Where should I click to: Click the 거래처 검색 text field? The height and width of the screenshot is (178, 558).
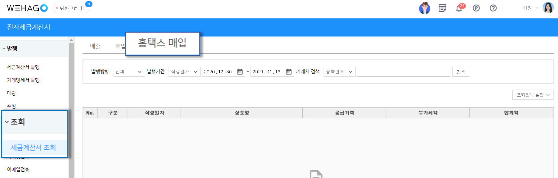403,72
